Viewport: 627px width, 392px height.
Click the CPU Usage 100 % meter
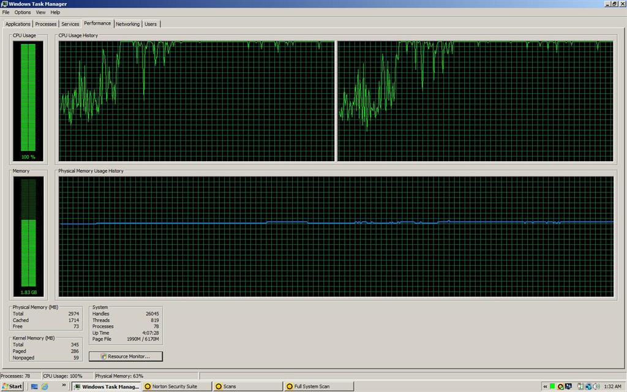click(x=28, y=101)
